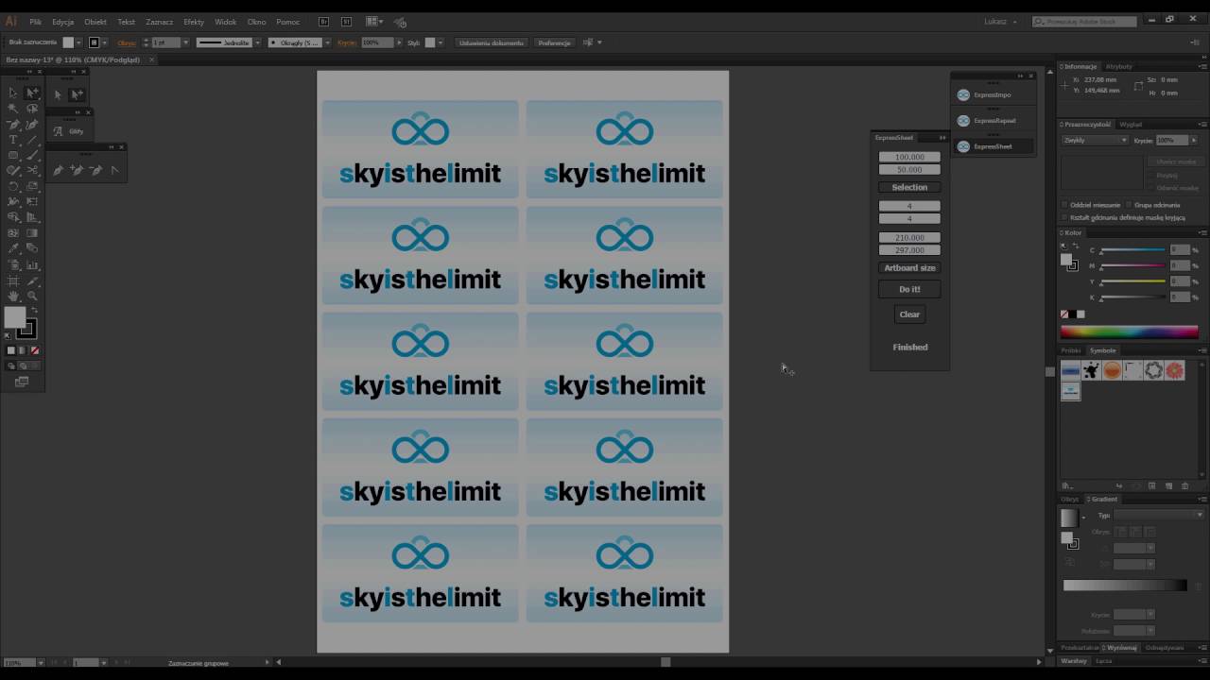This screenshot has height=680, width=1210.
Task: Swap fill and stroke colors arrow
Action: coord(34,311)
